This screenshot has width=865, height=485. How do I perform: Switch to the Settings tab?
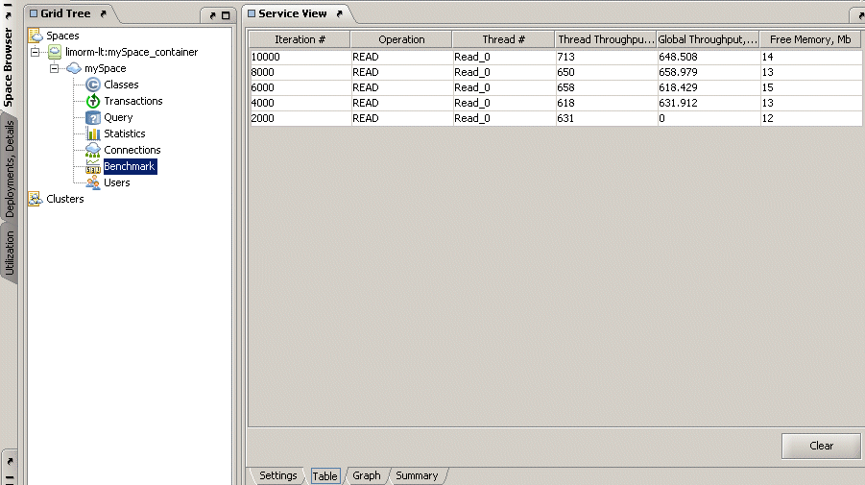tap(278, 475)
